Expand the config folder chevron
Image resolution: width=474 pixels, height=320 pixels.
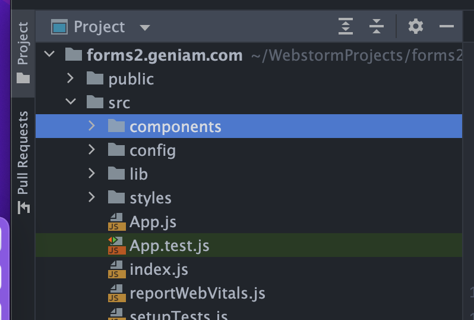click(x=91, y=150)
